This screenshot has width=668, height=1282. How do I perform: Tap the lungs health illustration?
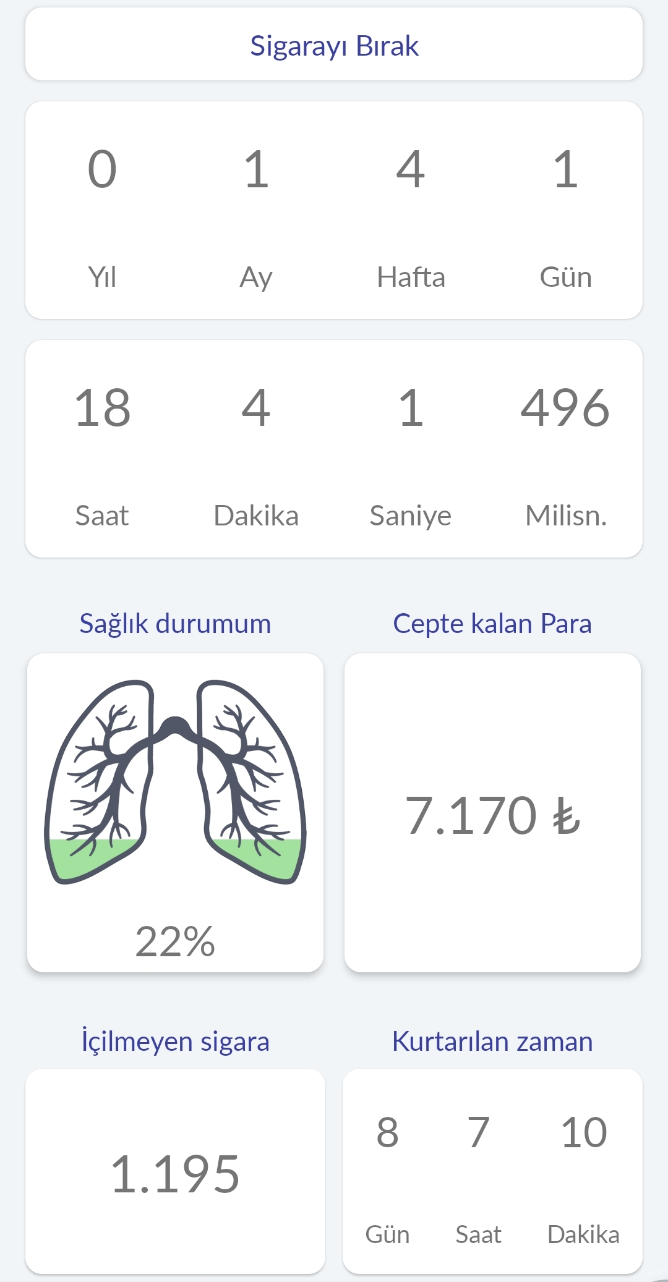coord(176,782)
